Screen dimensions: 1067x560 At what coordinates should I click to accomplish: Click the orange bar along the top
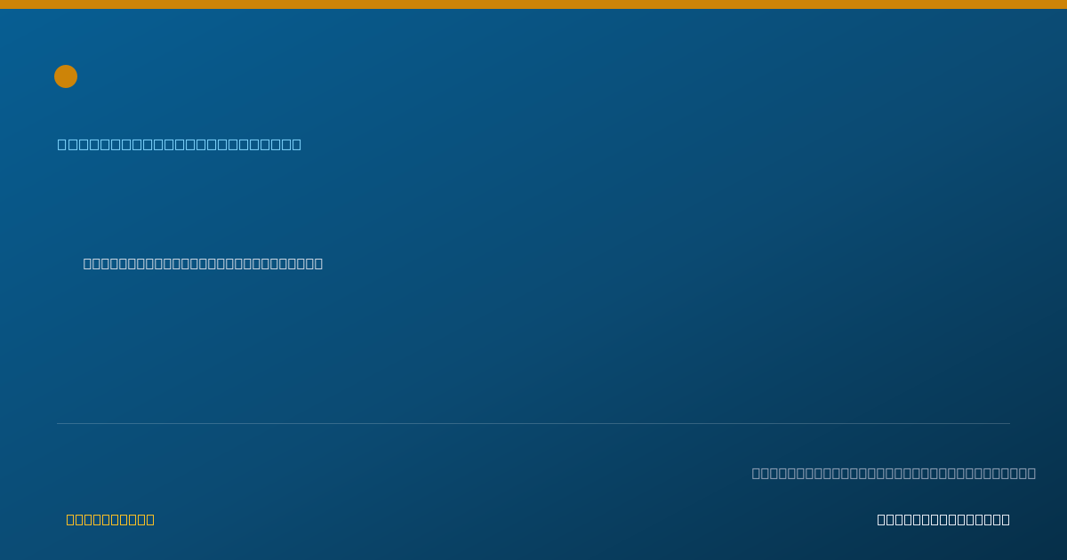[x=533, y=4]
